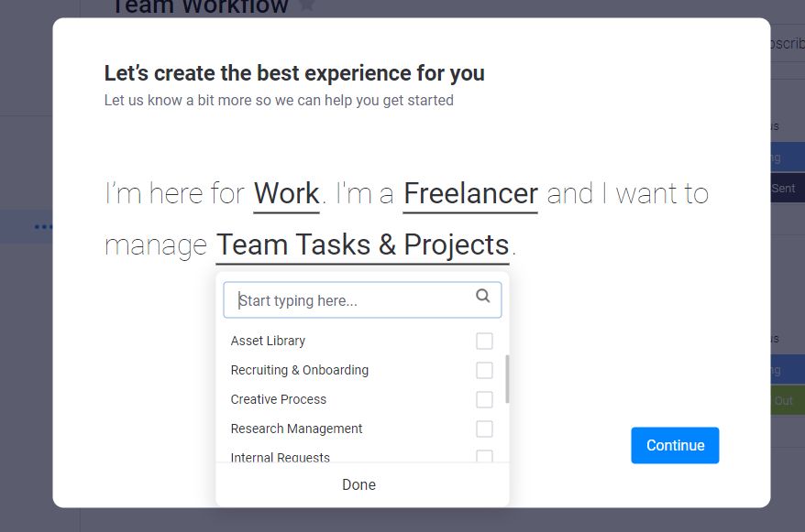Viewport: 805px width, 532px height.
Task: Star the Team Workflow board
Action: [306, 5]
